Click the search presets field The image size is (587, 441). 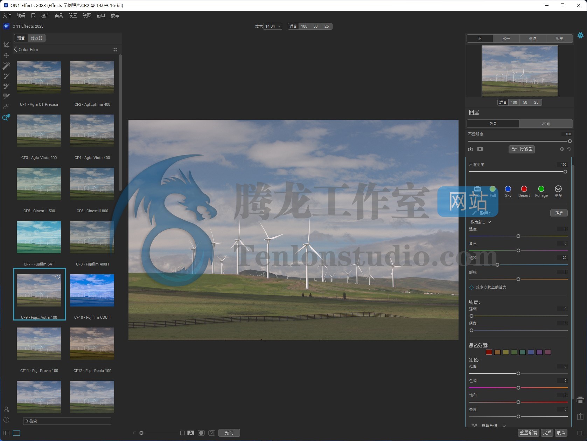pyautogui.click(x=67, y=421)
